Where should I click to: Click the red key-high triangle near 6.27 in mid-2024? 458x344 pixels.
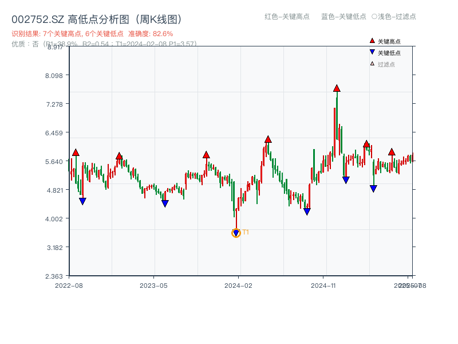pos(268,139)
